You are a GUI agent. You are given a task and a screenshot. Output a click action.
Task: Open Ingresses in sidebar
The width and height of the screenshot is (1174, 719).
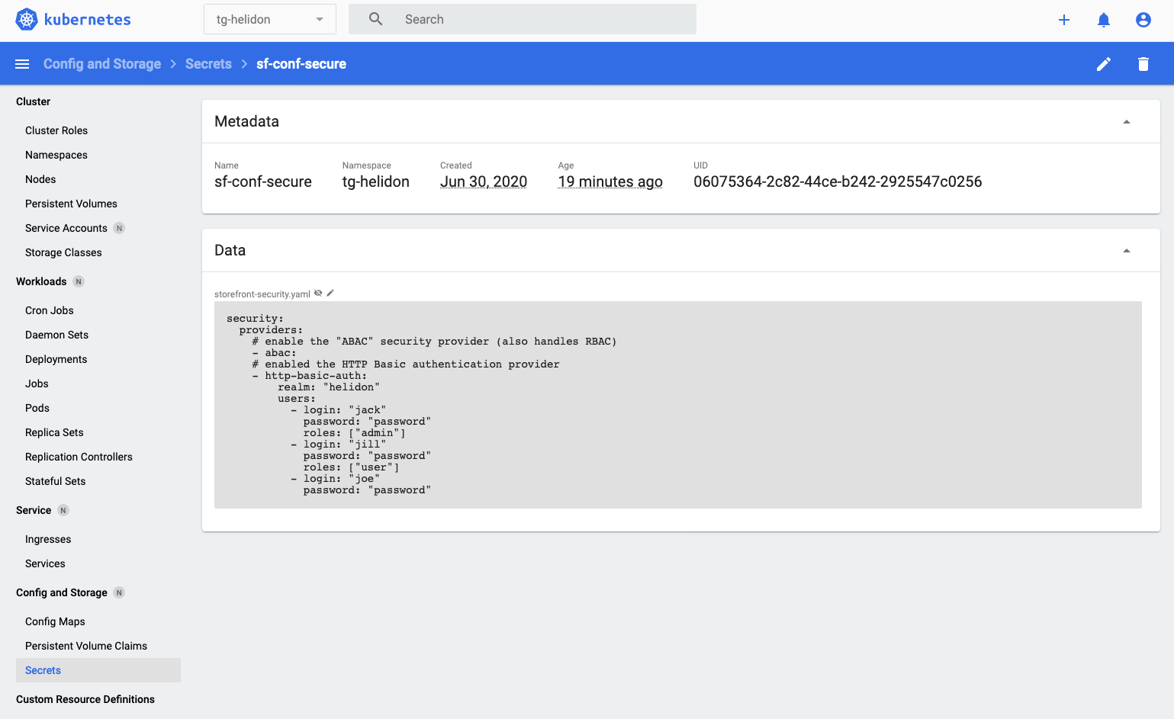coord(48,539)
